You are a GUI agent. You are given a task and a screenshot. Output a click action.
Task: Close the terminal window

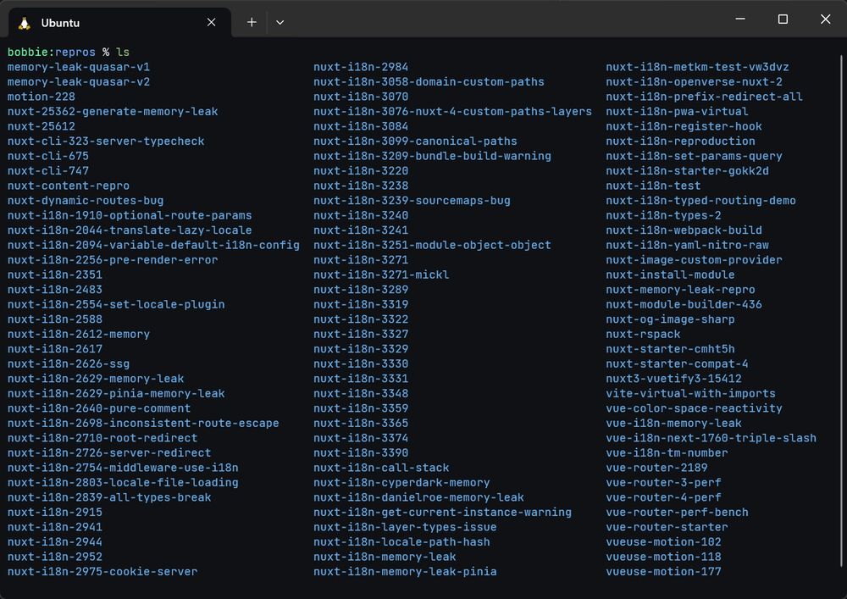[x=825, y=19]
